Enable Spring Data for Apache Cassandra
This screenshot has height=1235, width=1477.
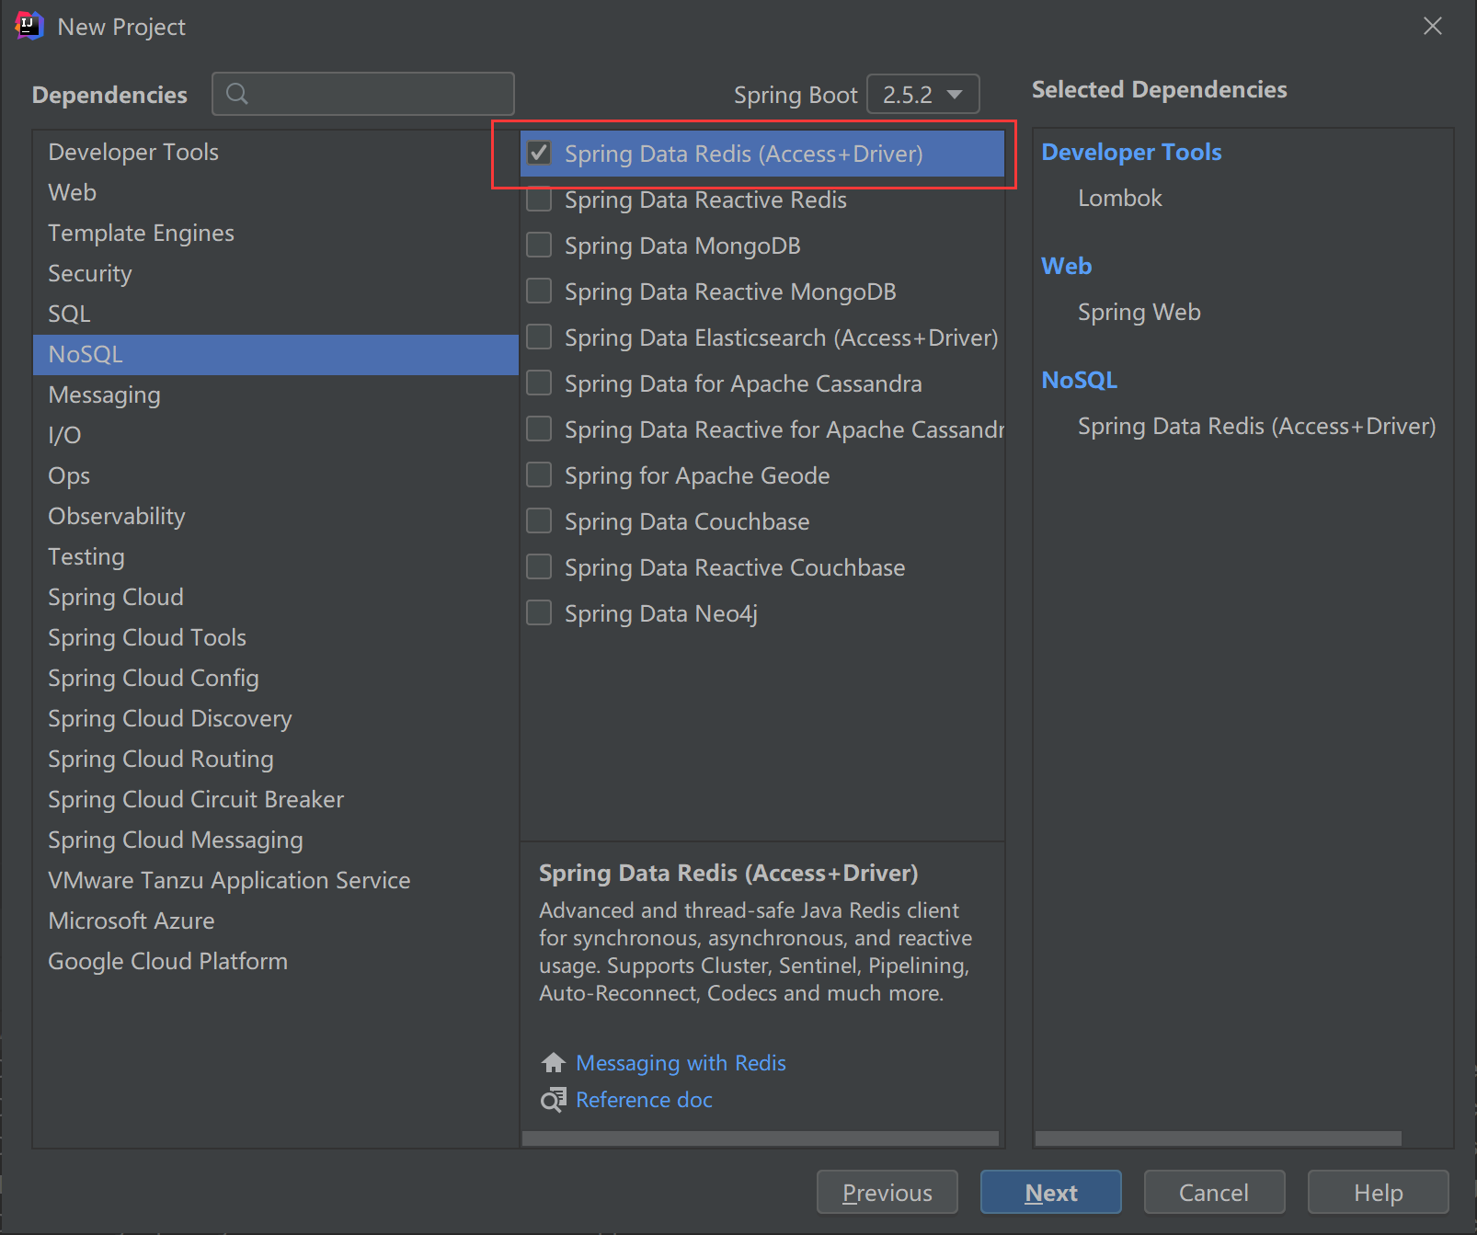[x=539, y=383]
